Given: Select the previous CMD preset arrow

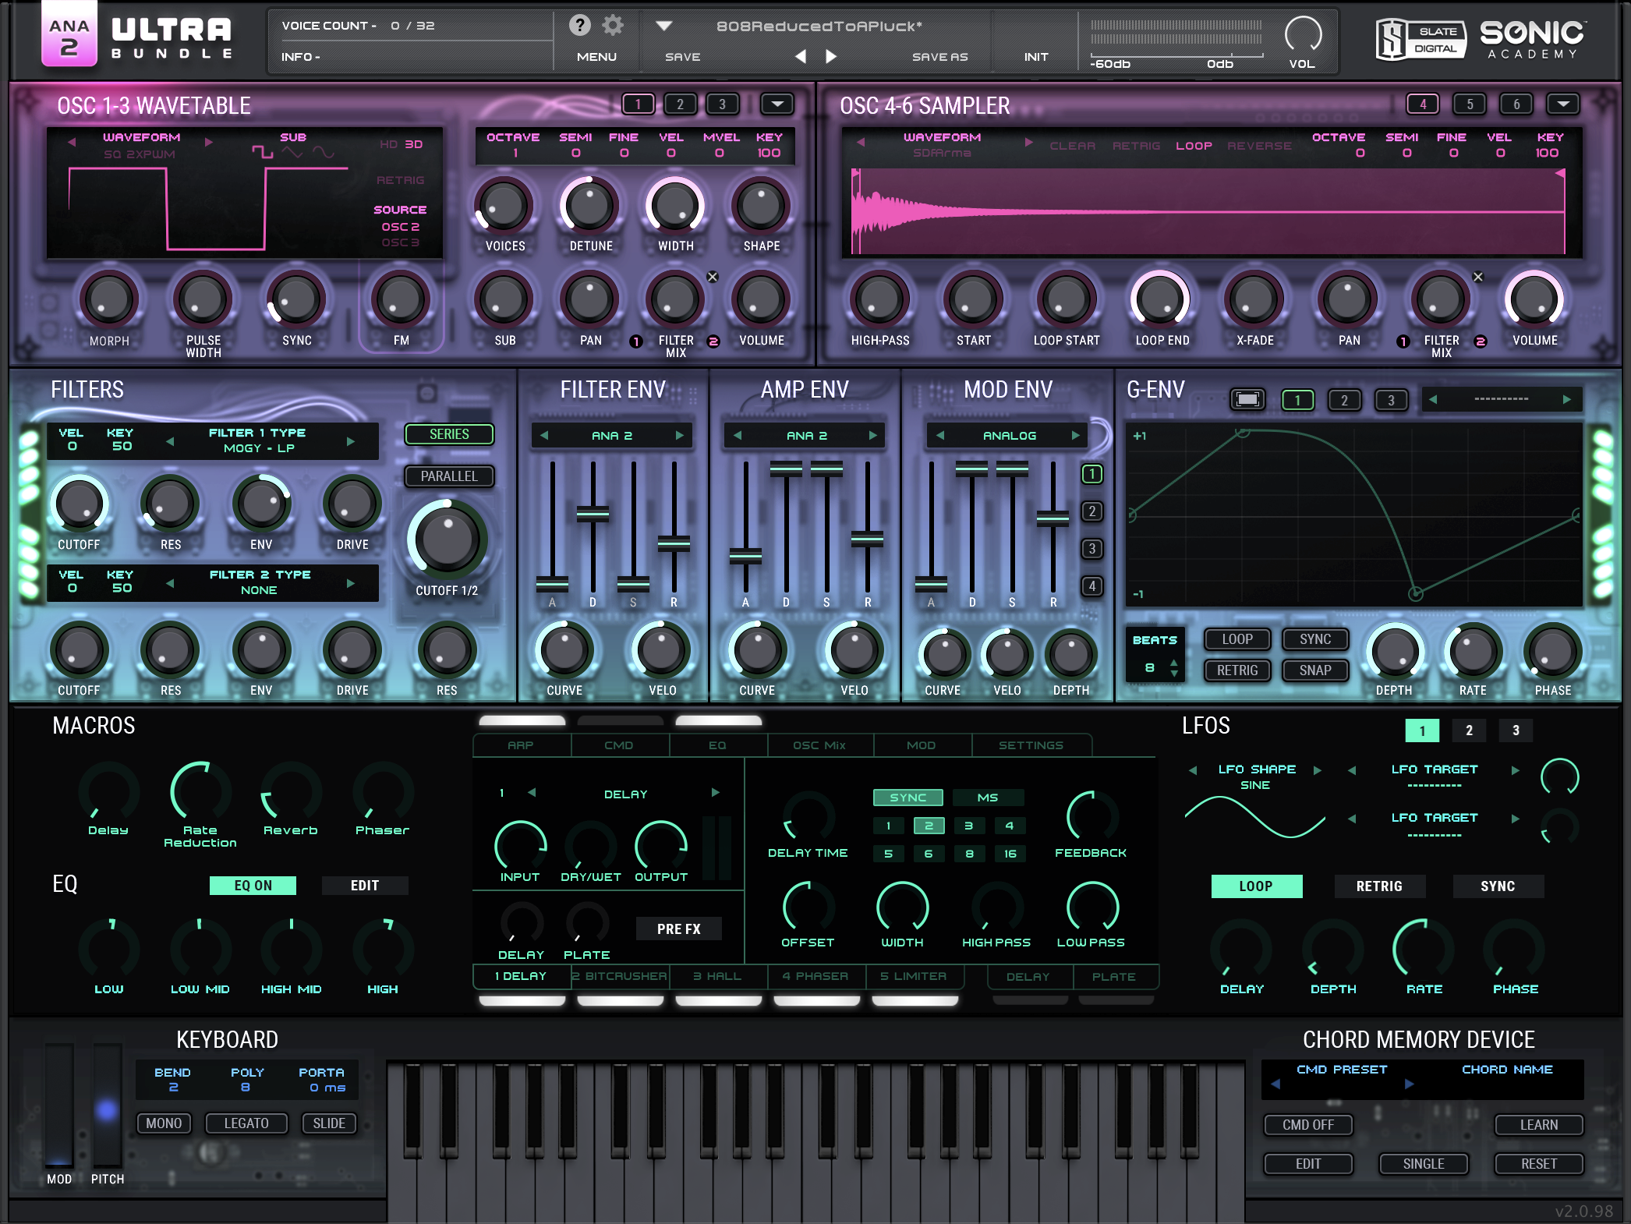Looking at the screenshot, I should 1275,1084.
